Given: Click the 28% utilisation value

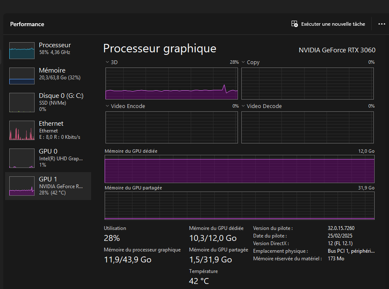Looking at the screenshot, I should pos(112,238).
